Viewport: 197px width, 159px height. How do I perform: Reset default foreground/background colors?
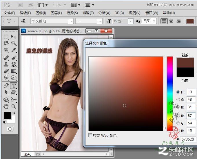pos(5,122)
